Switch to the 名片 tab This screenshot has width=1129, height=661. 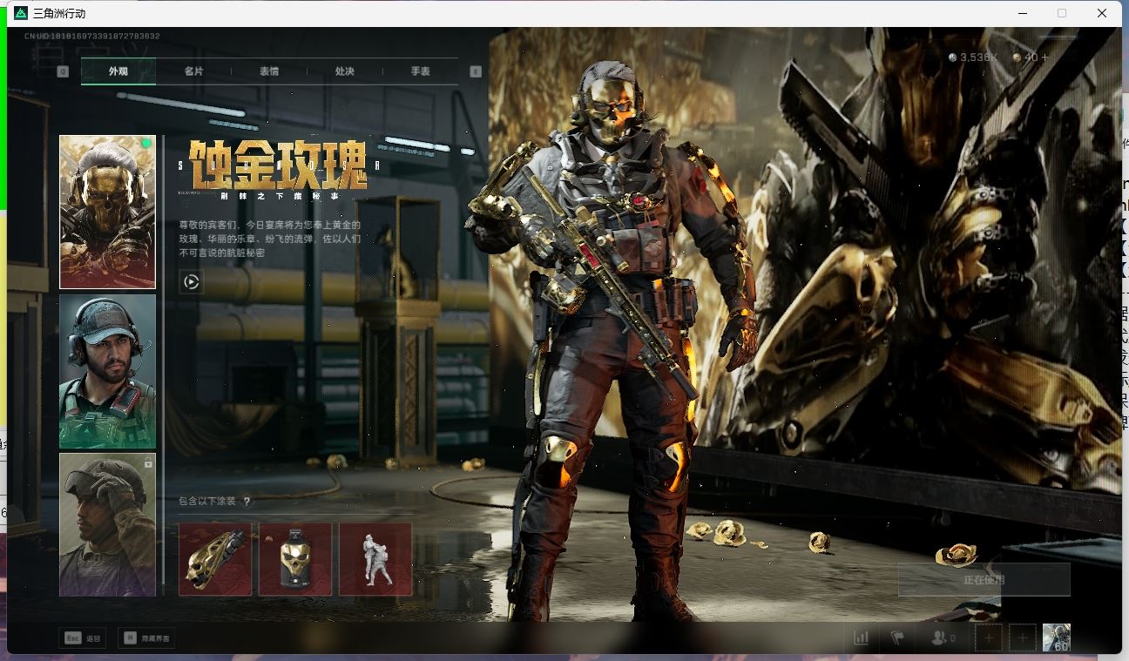pos(193,71)
